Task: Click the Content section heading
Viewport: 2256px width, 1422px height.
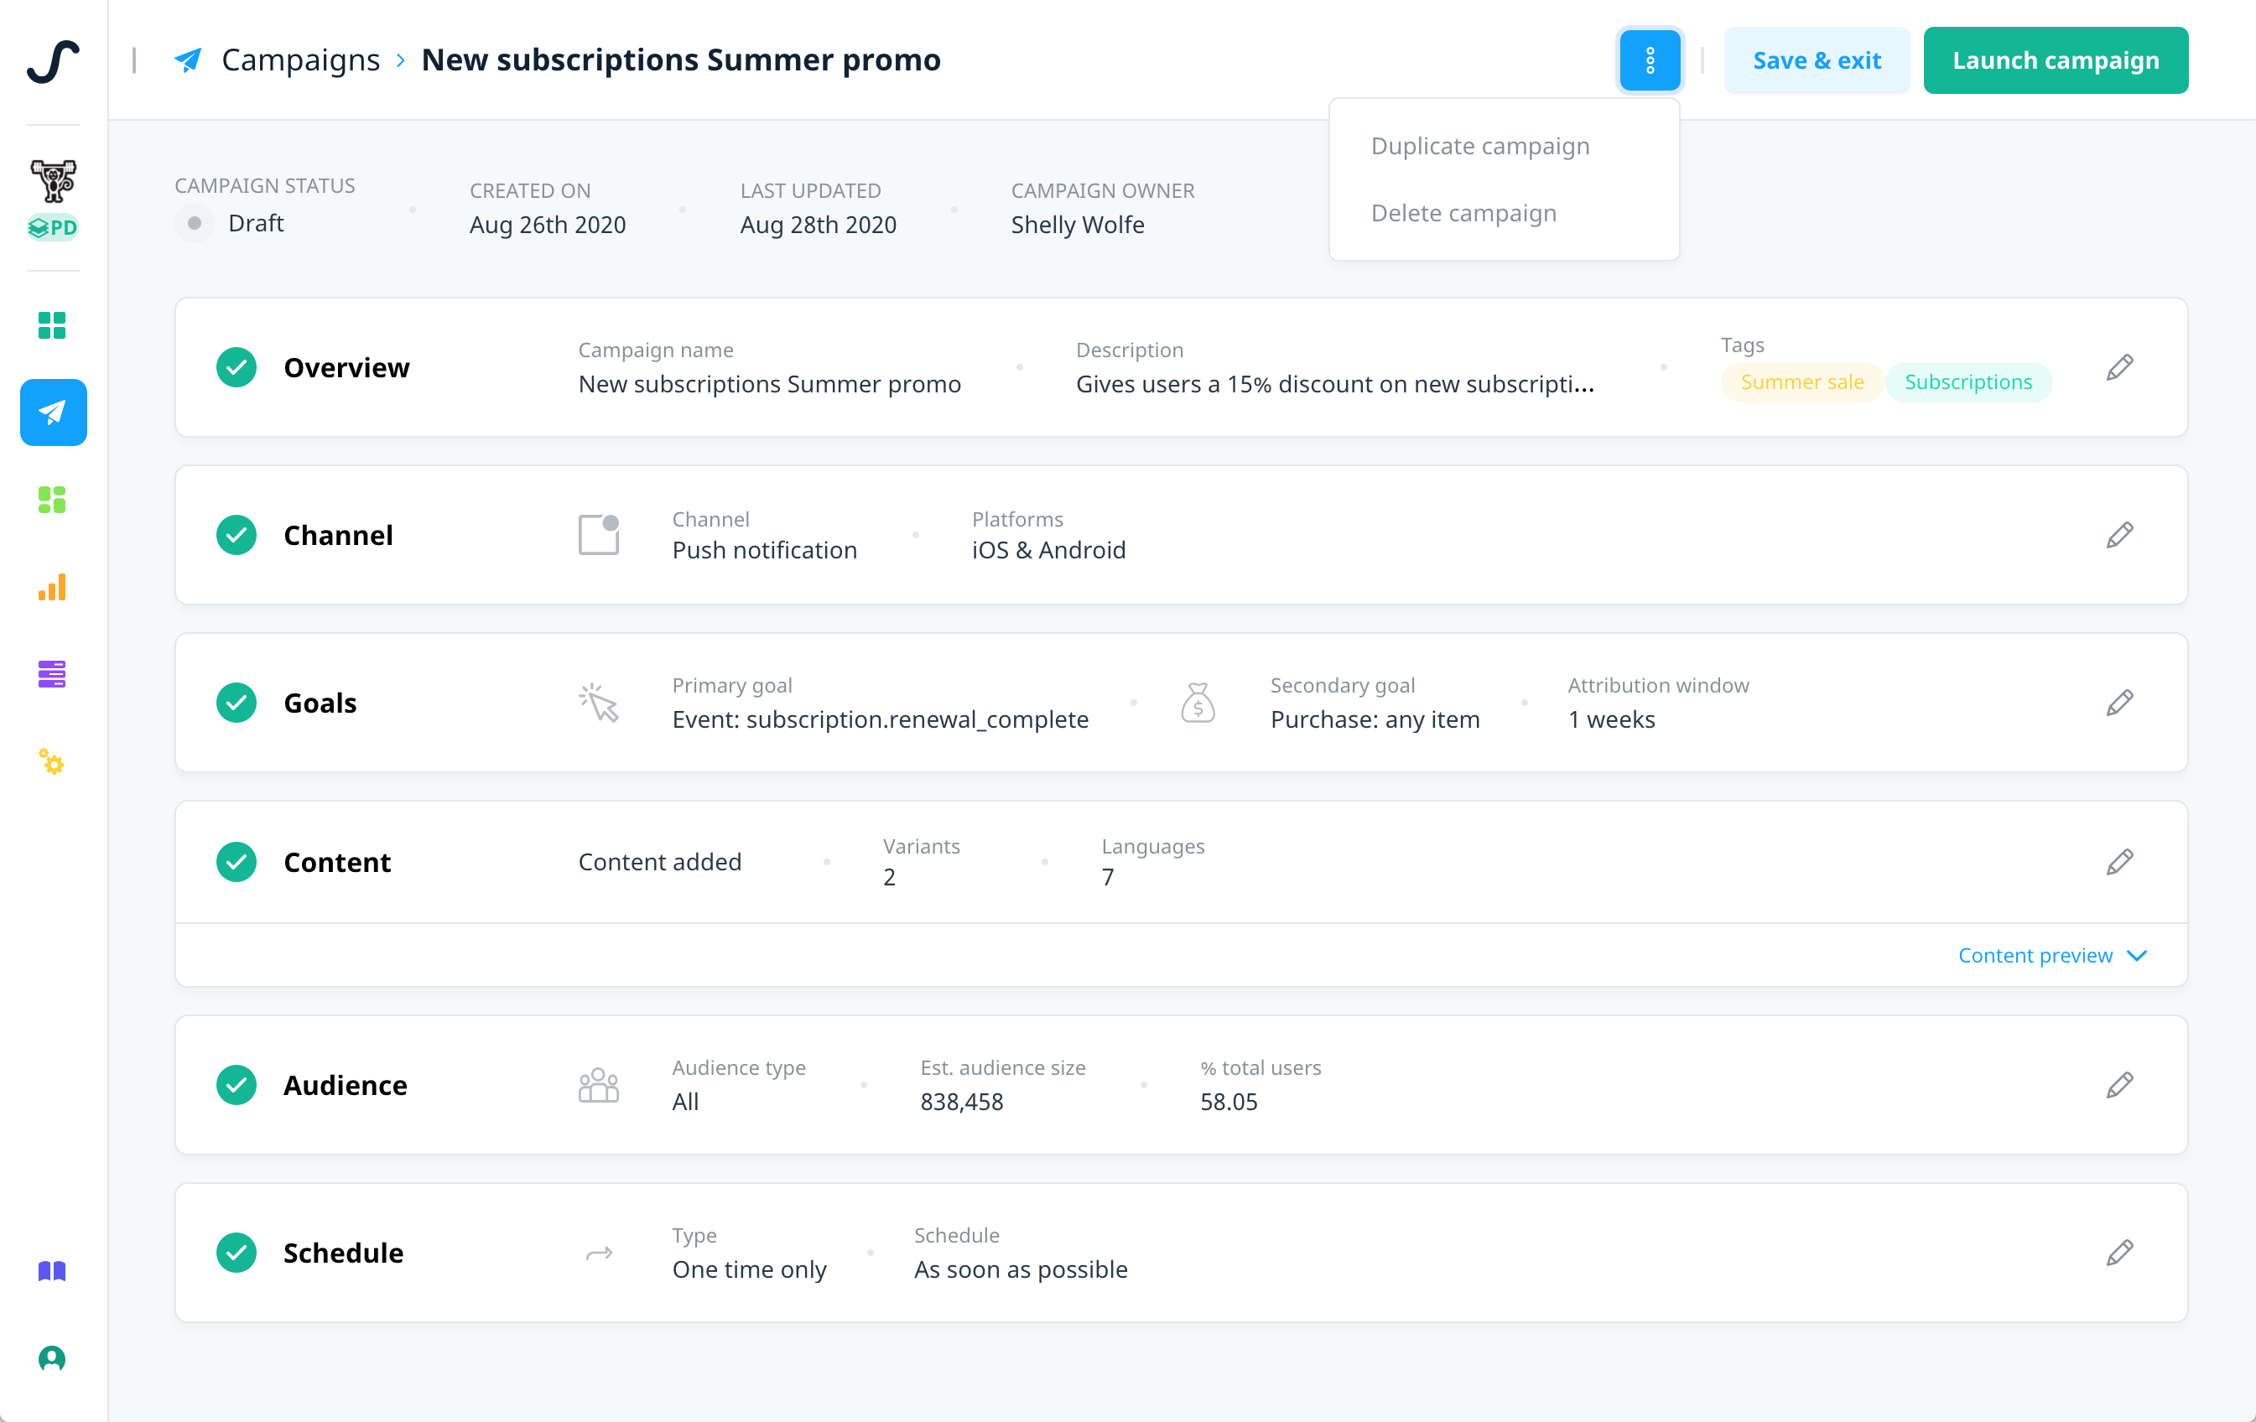Action: [337, 862]
